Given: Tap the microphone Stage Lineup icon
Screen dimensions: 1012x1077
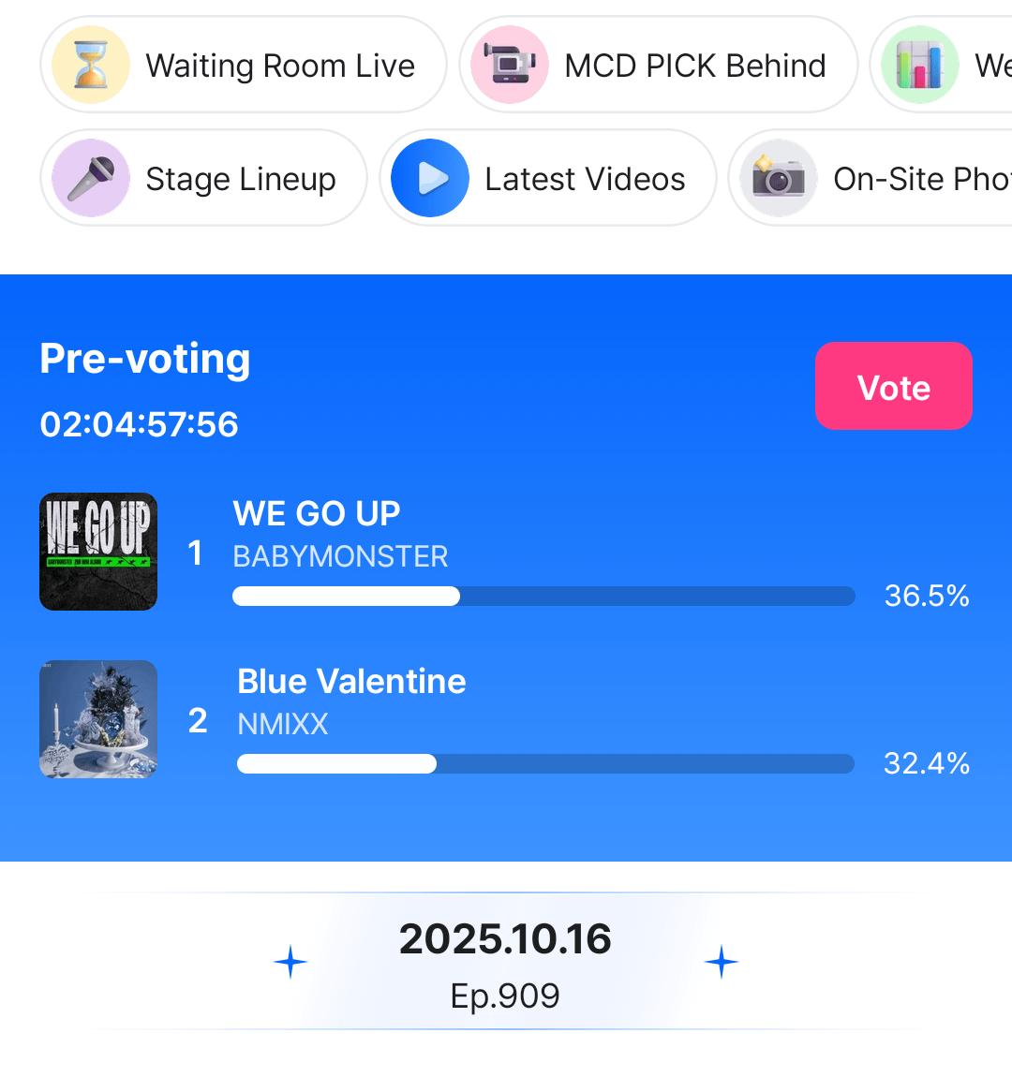Looking at the screenshot, I should point(91,178).
